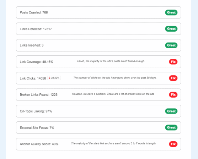Viewport: 198px width, 159px height.
Task: Select the Link Clicks: 14056 label
Action: pyautogui.click(x=33, y=78)
